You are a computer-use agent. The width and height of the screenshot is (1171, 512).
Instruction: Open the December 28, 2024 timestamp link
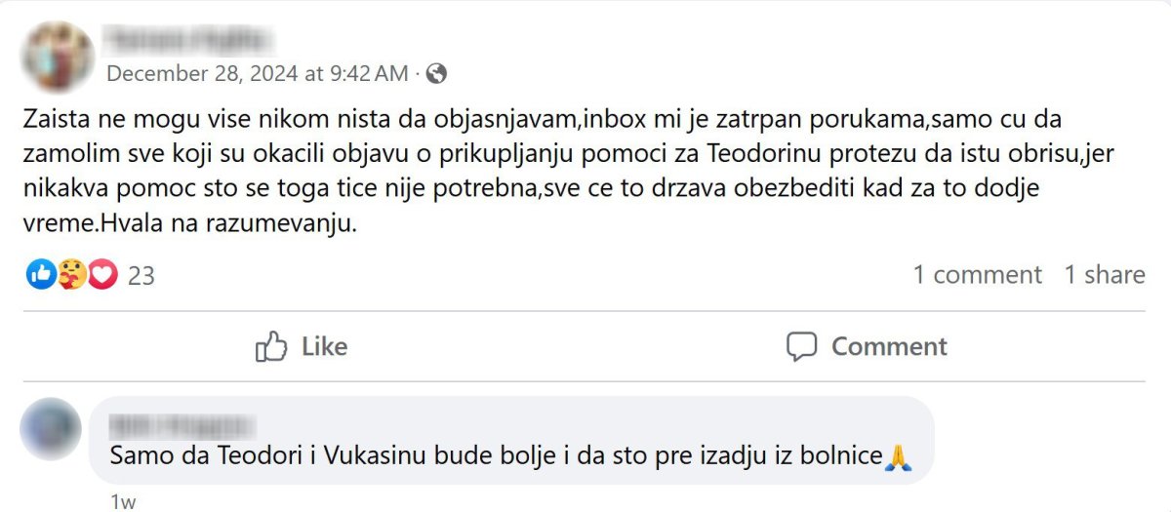point(257,73)
